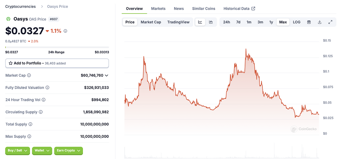Switch to the Markets tab
341x159 pixels.
coord(158,9)
